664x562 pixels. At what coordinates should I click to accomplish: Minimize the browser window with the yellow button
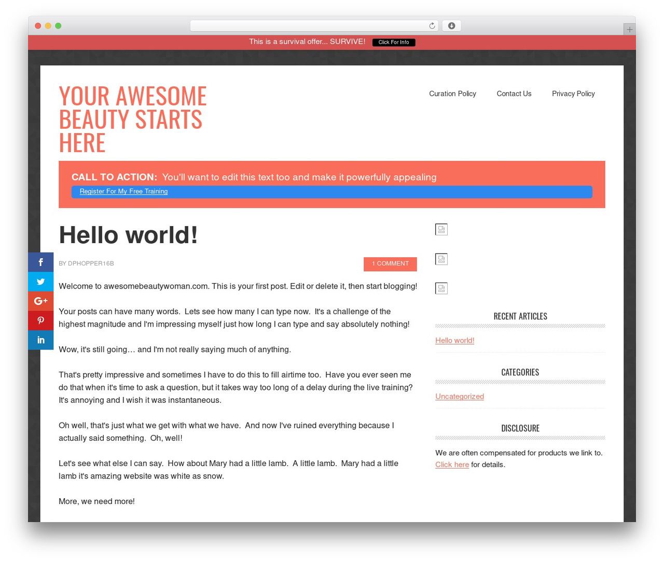(48, 26)
